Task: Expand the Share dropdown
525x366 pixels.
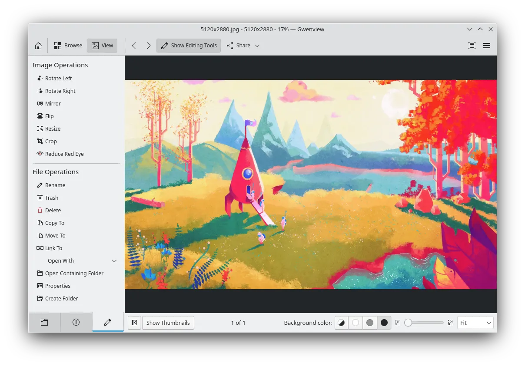Action: tap(243, 46)
